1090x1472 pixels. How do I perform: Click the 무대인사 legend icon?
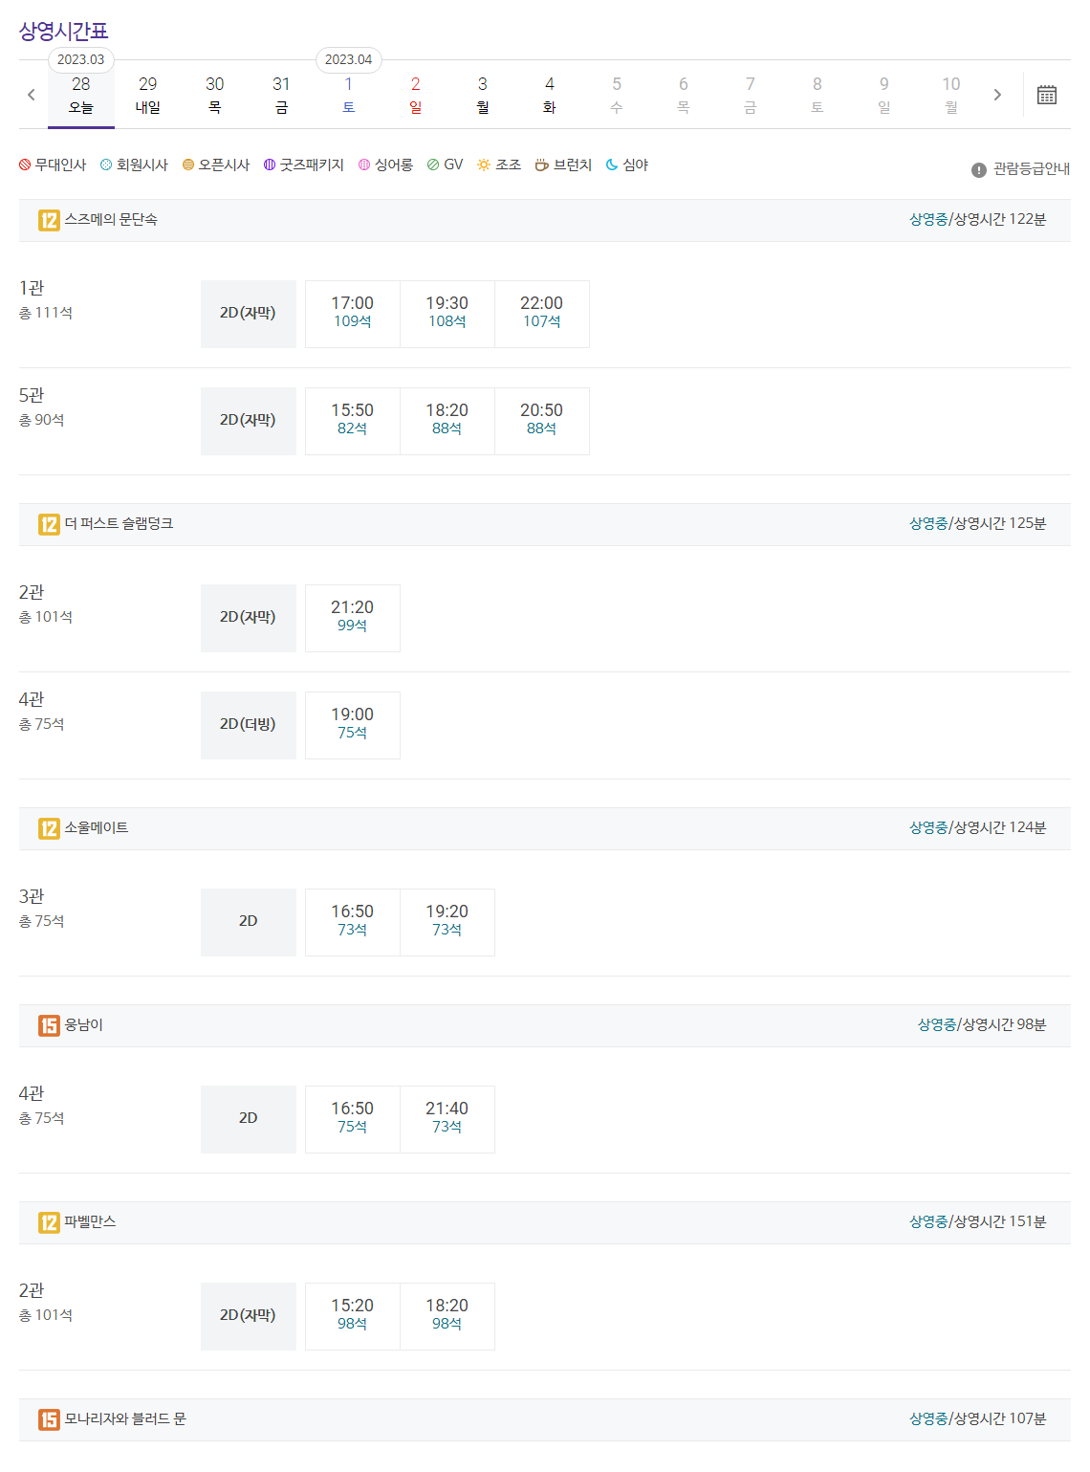[x=25, y=165]
